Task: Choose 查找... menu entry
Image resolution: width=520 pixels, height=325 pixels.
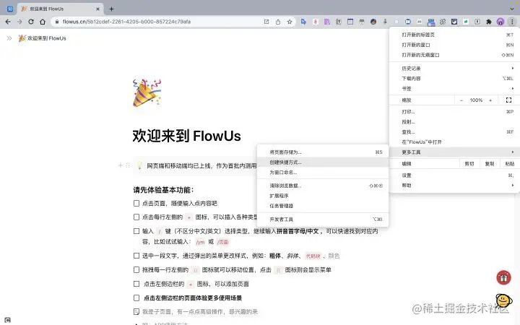Action: (x=454, y=132)
